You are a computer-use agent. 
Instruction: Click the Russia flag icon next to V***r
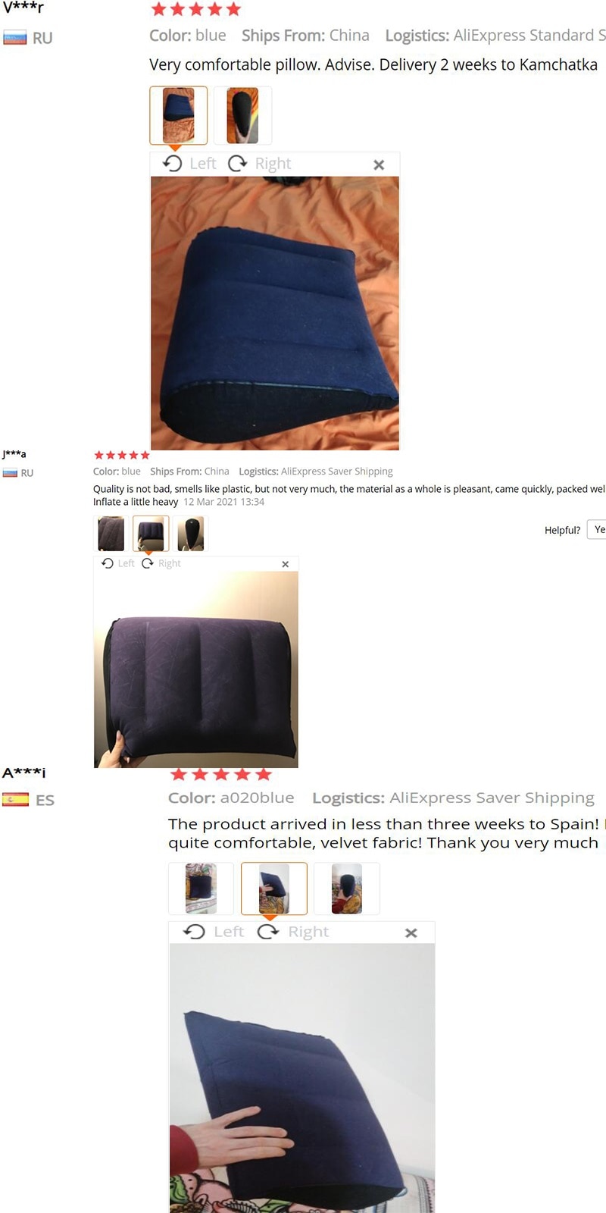coord(14,38)
